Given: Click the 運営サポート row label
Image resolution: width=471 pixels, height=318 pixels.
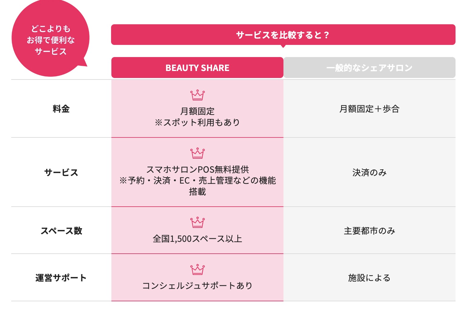Looking at the screenshot, I should [x=61, y=278].
